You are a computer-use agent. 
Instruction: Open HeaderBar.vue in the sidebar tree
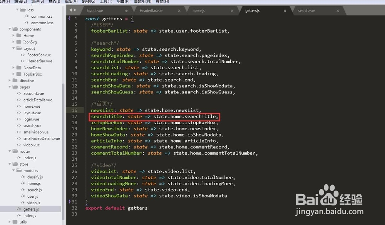(40, 61)
